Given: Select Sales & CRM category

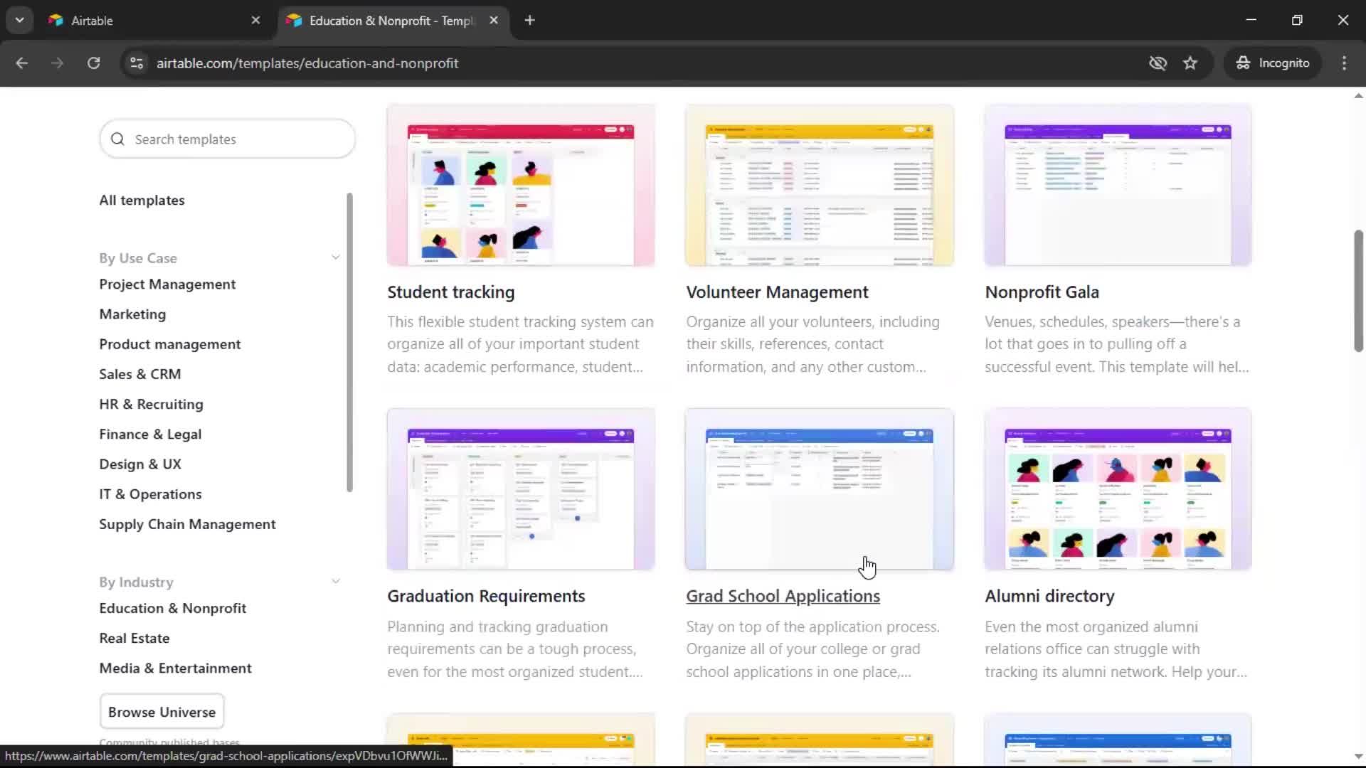Looking at the screenshot, I should coord(139,373).
